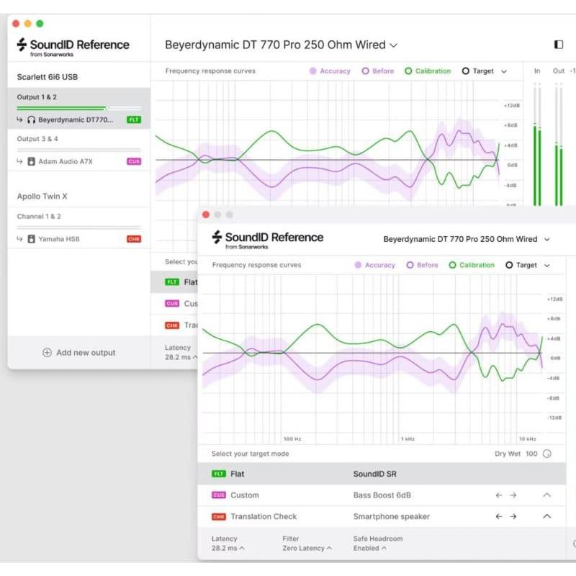Click the CUS badge on Adam Audio A7X row
Screen dimensions: 576x576
(x=134, y=161)
